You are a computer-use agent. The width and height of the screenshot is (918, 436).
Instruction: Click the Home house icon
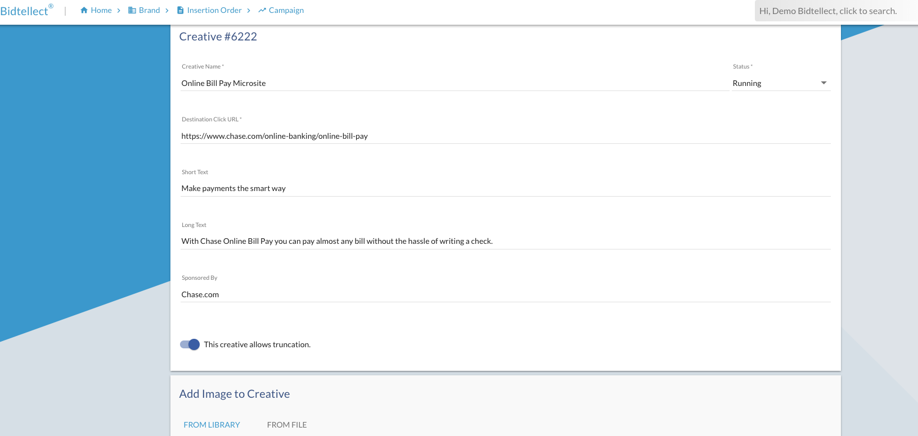[x=84, y=10]
